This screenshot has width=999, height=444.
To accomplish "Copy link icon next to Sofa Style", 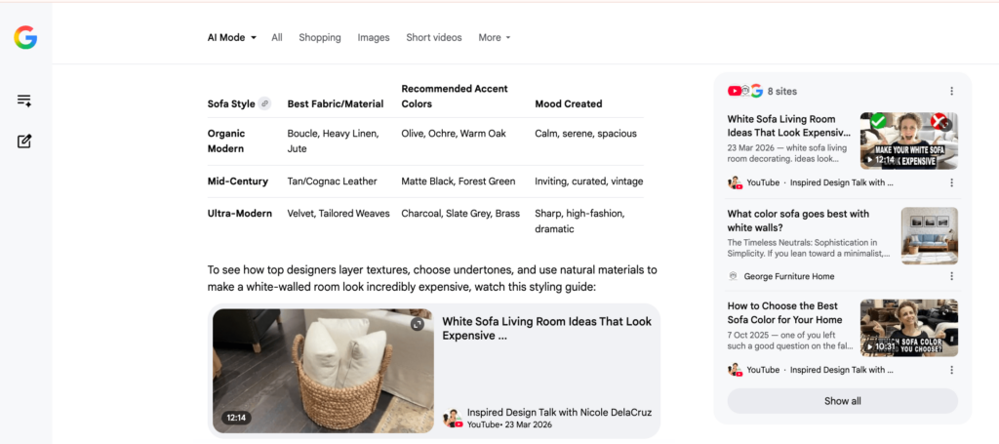I will coord(264,103).
